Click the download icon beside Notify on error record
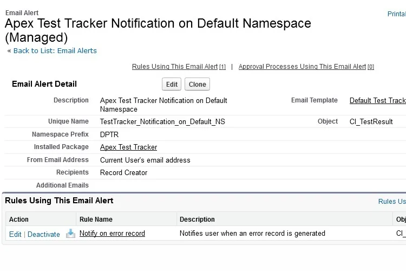This screenshot has height=271, width=406. tap(70, 234)
